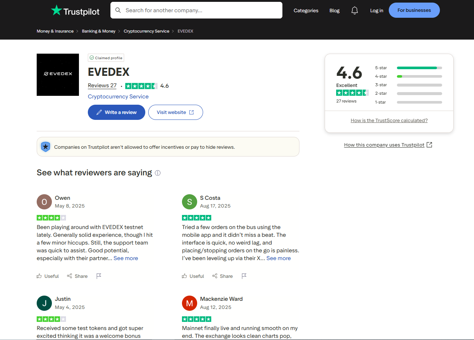The image size is (474, 340).
Task: Click the 5-star rating distribution bar
Action: [x=419, y=68]
